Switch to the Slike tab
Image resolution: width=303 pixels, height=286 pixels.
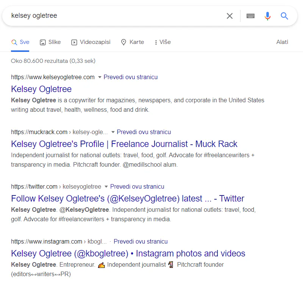50,42
